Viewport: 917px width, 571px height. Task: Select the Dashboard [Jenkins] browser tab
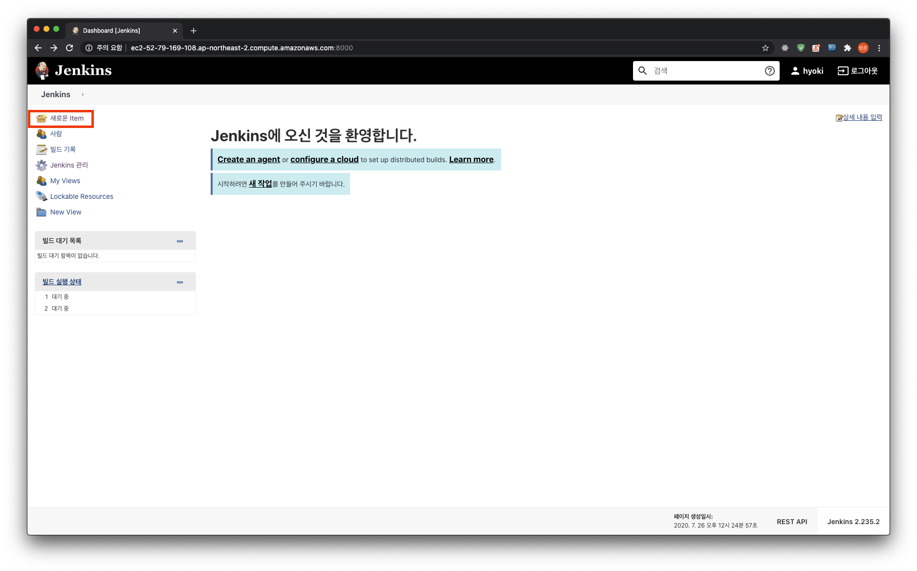pos(124,31)
